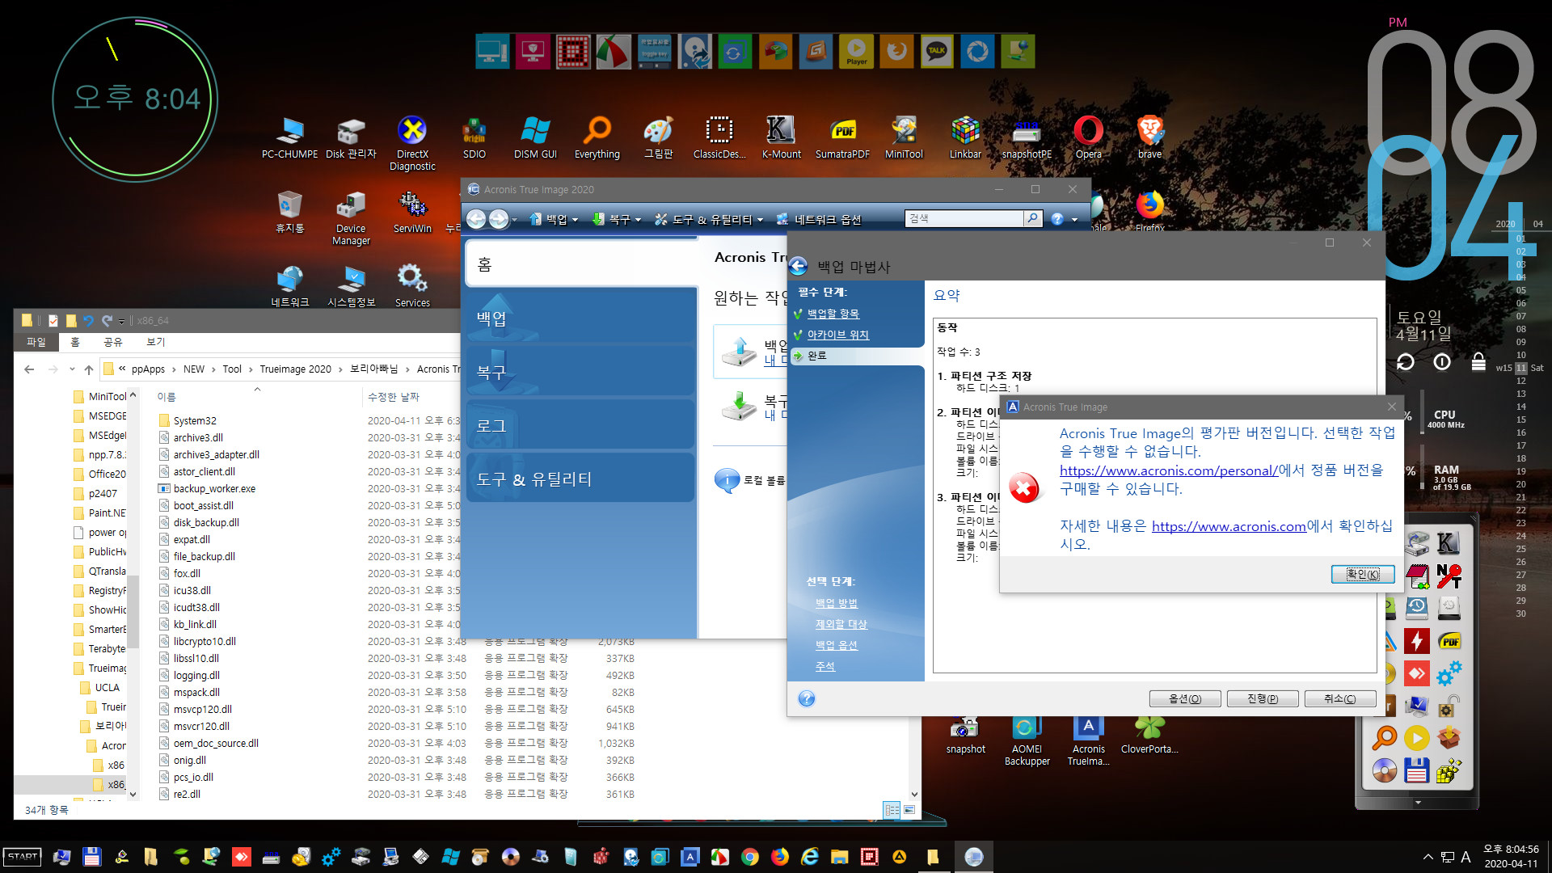Open CloverPorta desktop icon
Viewport: 1552px width, 873px height.
coord(1149,735)
